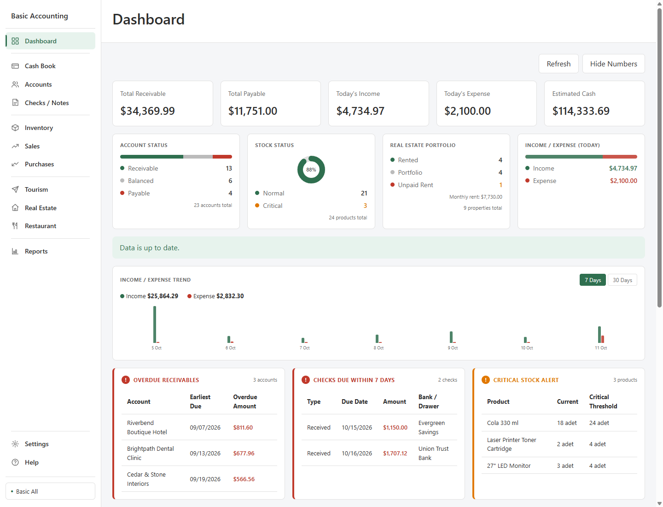Click the Overdue Receivables alert icon
This screenshot has height=507, width=663.
pos(126,380)
